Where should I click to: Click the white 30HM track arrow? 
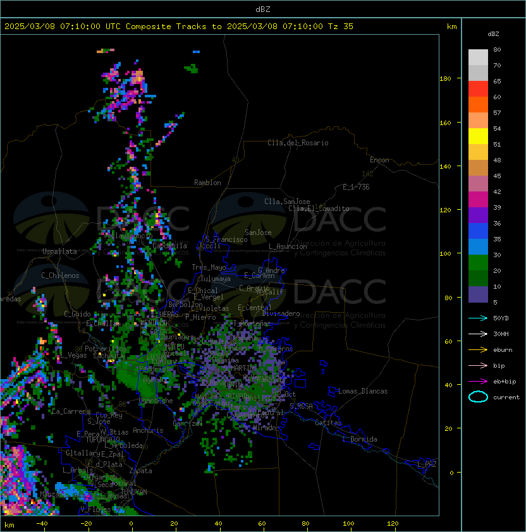point(478,334)
